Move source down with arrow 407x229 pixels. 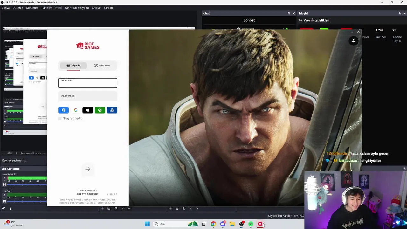(197, 208)
